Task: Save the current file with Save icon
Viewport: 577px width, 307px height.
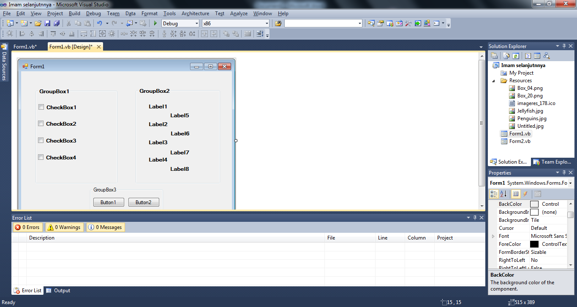Action: click(x=47, y=24)
